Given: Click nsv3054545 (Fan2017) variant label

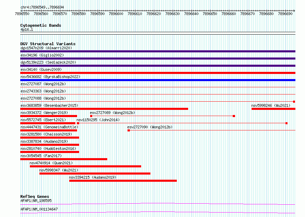Looking at the screenshot, I should coord(41,156).
